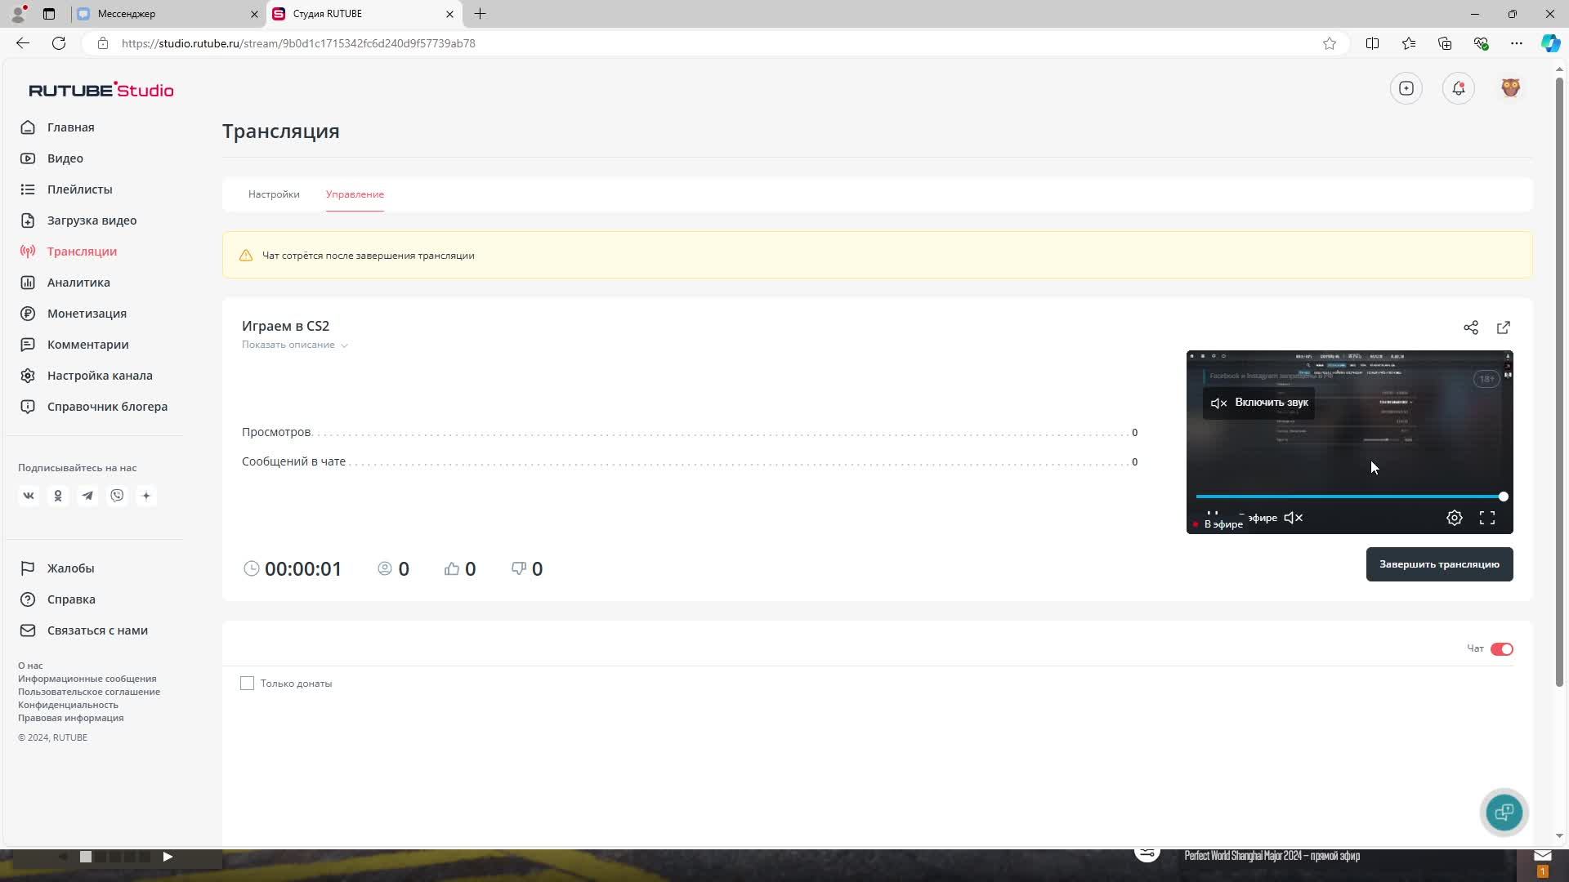This screenshot has width=1569, height=882.
Task: Click the stream player progress bar
Action: tap(1348, 497)
